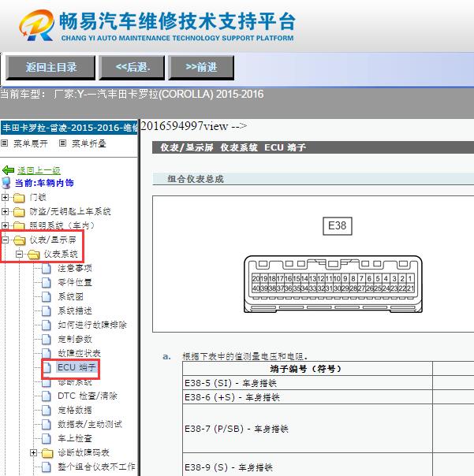This screenshot has height=476, width=474.
Task: Open 定制参数 document
Action: pos(75,339)
